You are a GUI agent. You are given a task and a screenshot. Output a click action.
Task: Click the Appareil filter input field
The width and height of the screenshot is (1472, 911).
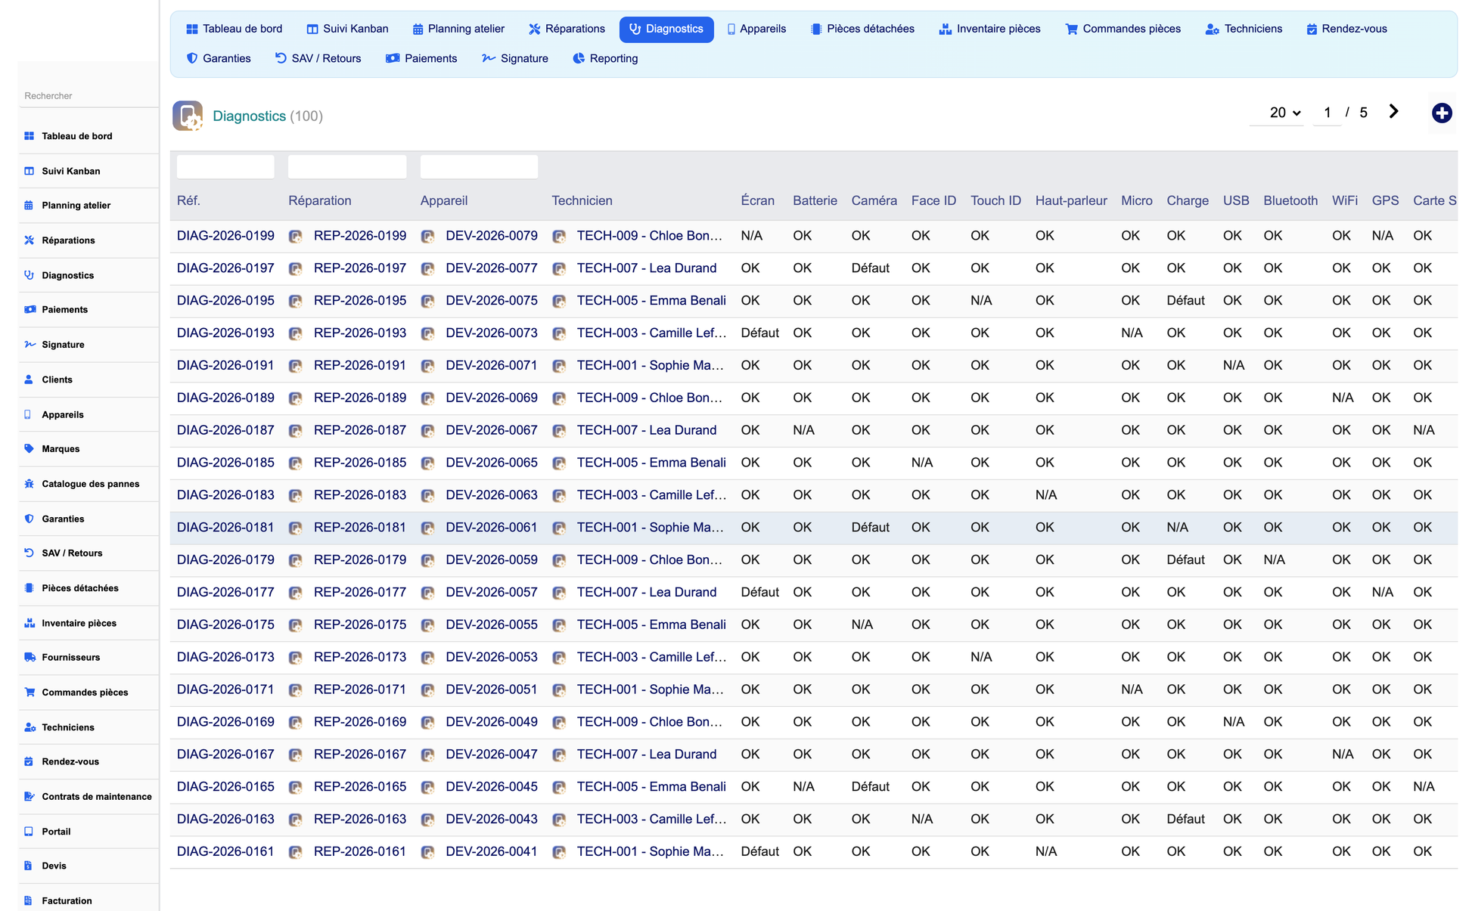479,166
